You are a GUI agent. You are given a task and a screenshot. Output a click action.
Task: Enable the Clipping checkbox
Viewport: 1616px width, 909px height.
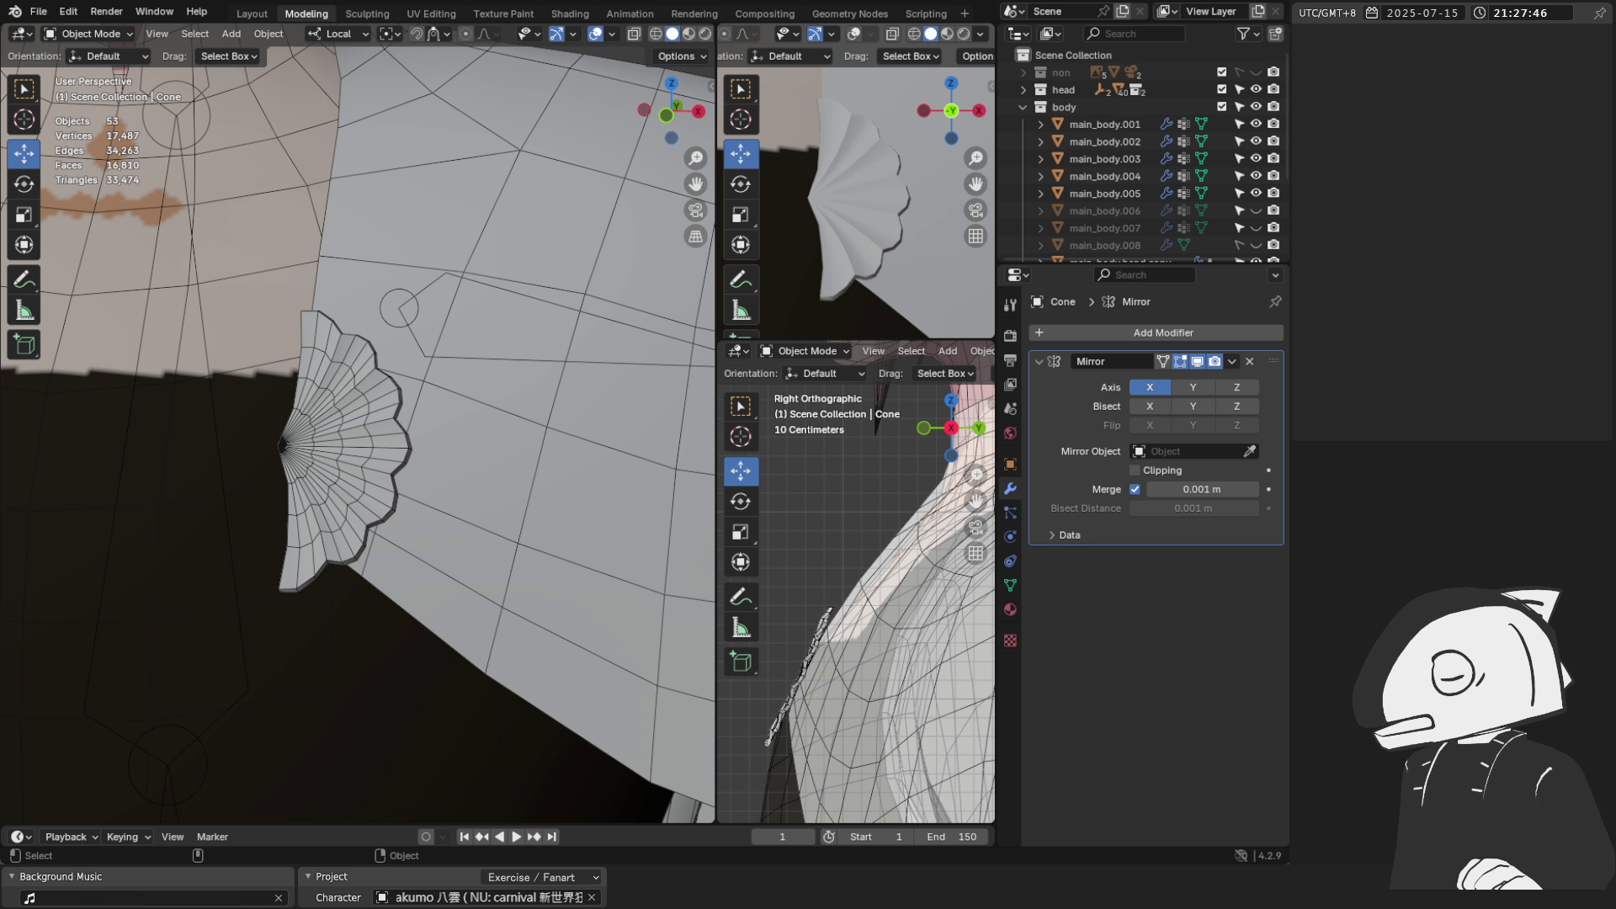[1135, 470]
